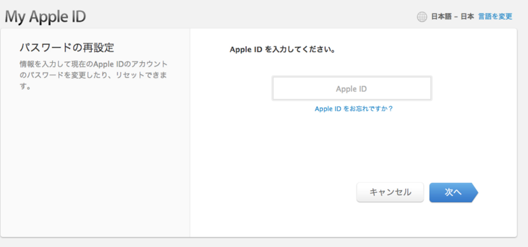Click the '日本語 - 日本' language label
528x247 pixels.
pos(453,17)
